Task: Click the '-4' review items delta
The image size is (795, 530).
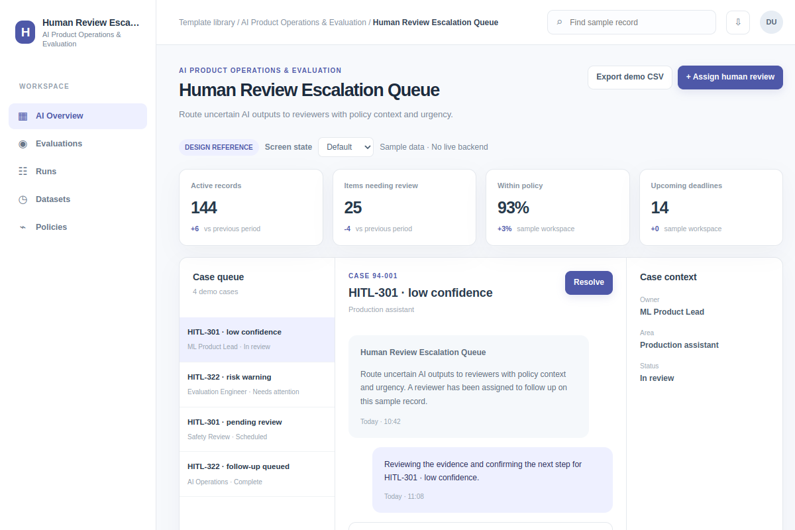Action: coord(347,229)
